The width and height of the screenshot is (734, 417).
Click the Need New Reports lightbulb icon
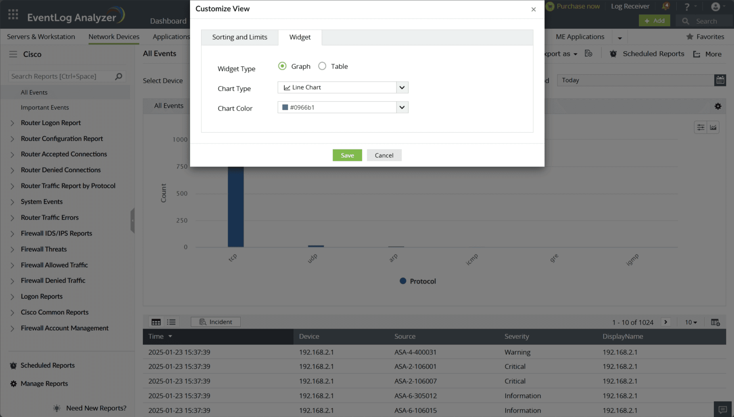(x=57, y=408)
